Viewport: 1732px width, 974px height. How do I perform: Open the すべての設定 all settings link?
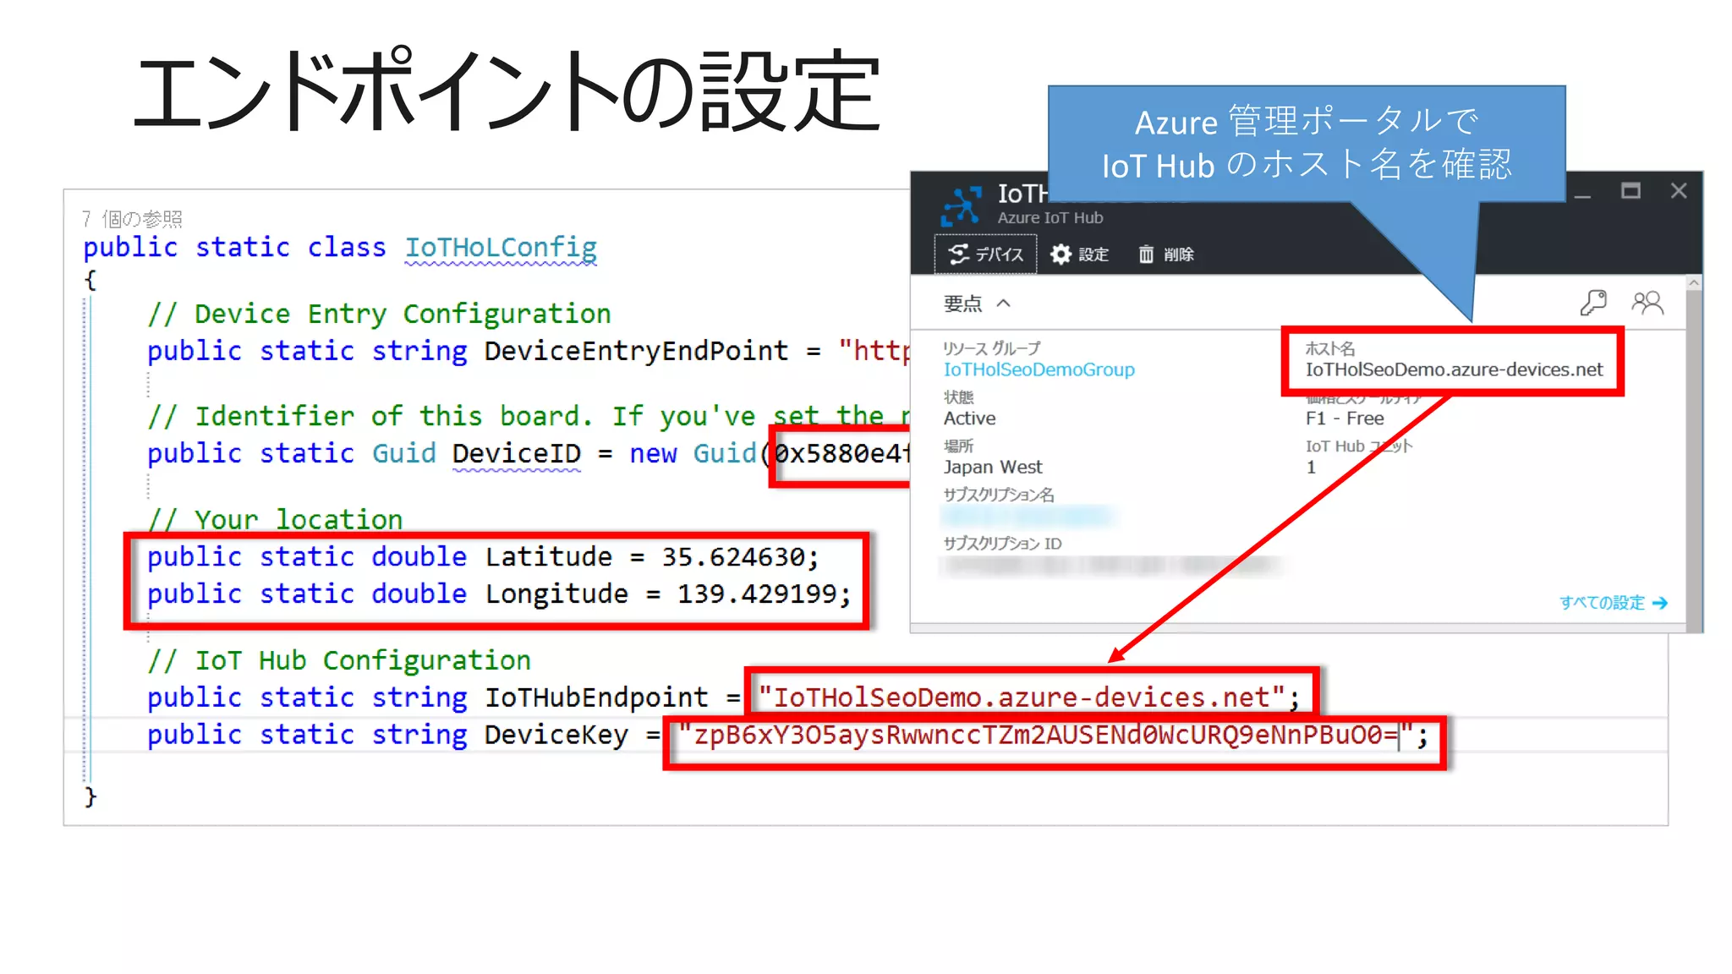pos(1613,603)
